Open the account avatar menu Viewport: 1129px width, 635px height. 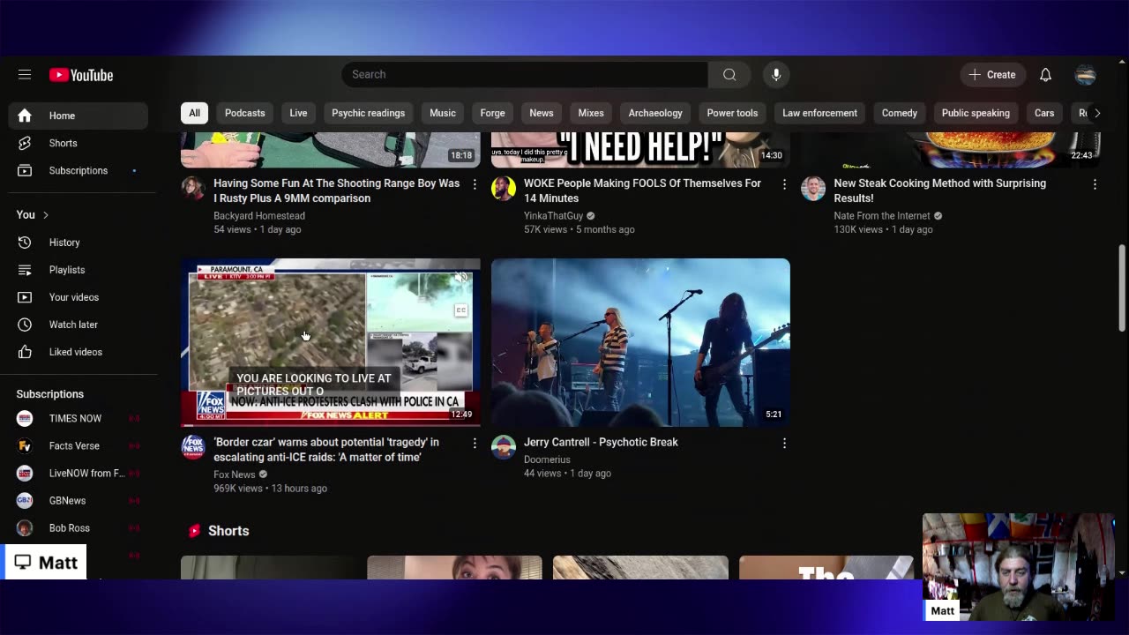pos(1085,75)
